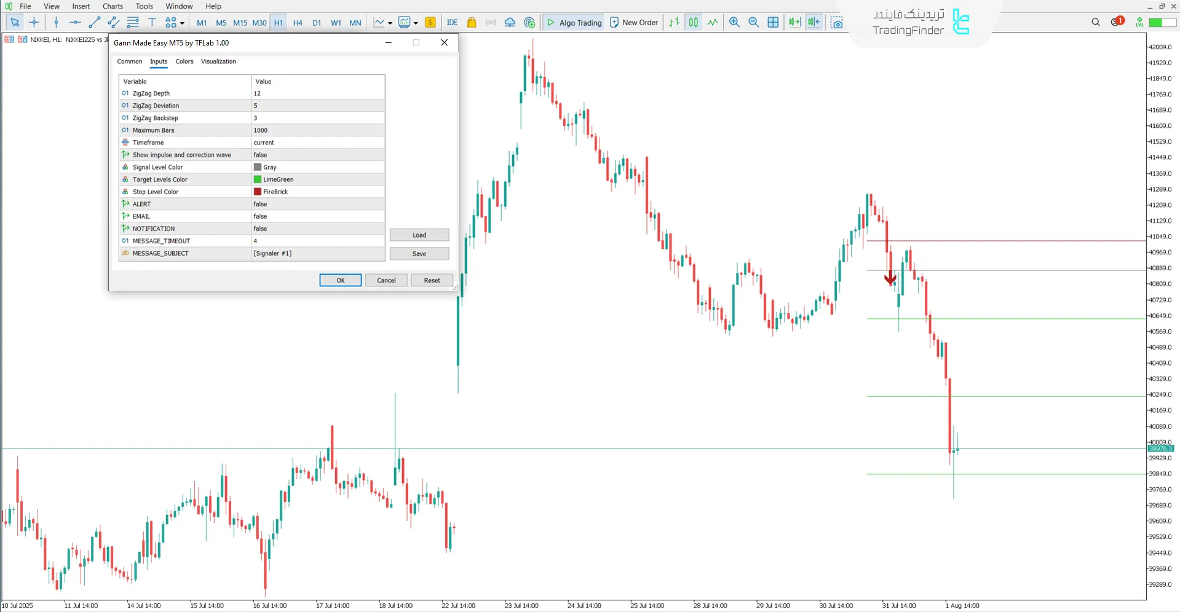Confirm indicator settings with the OK button
The image size is (1180, 612).
click(340, 280)
